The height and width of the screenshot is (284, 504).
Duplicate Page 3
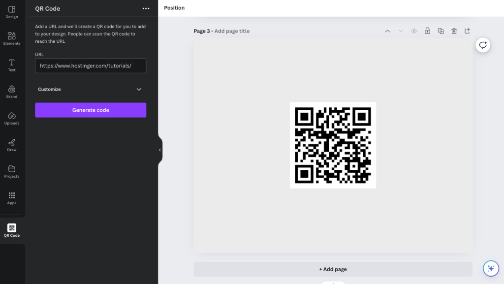coord(441,31)
